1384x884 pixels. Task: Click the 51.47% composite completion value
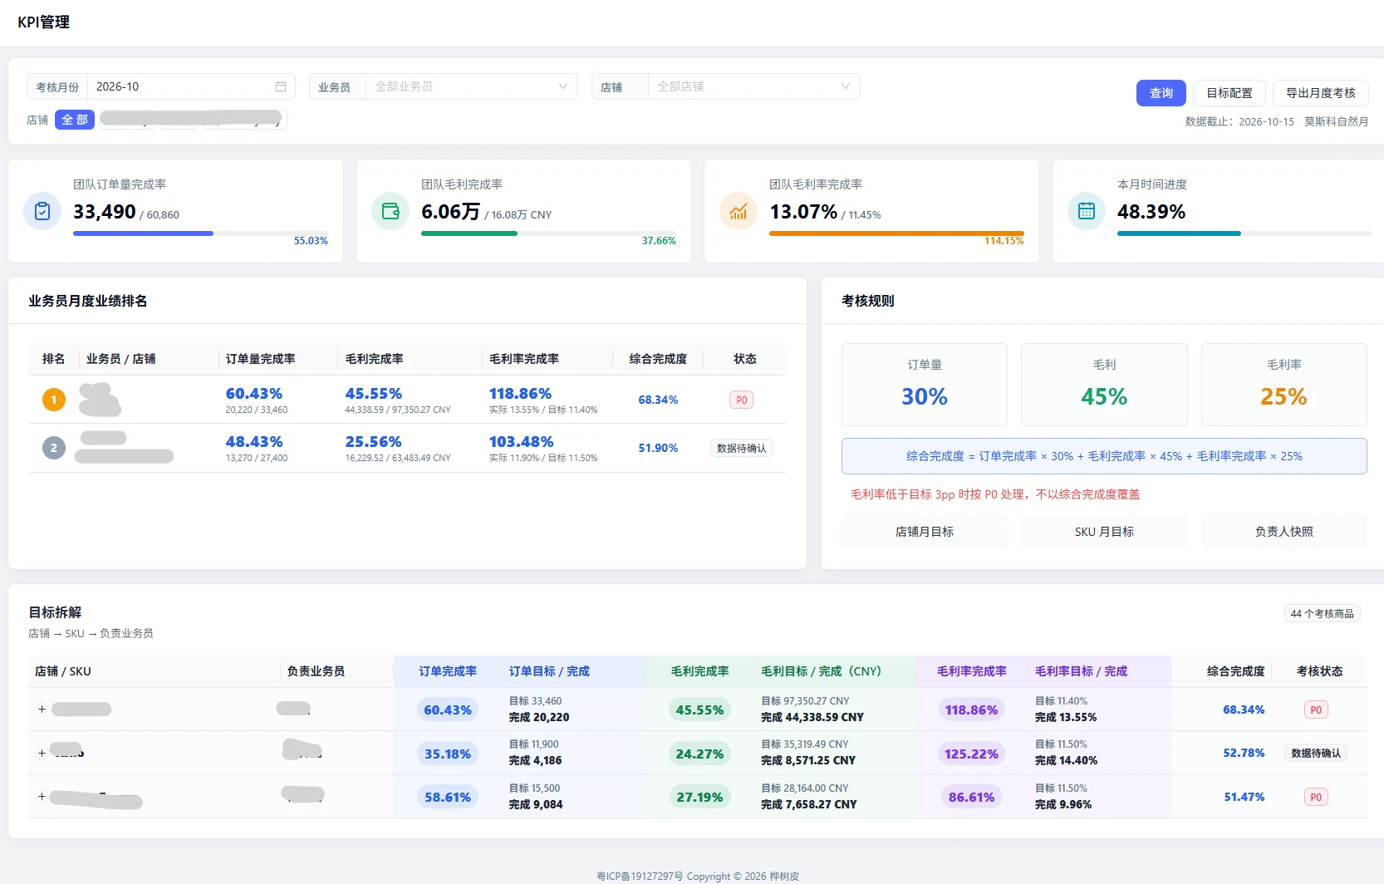pos(1244,797)
